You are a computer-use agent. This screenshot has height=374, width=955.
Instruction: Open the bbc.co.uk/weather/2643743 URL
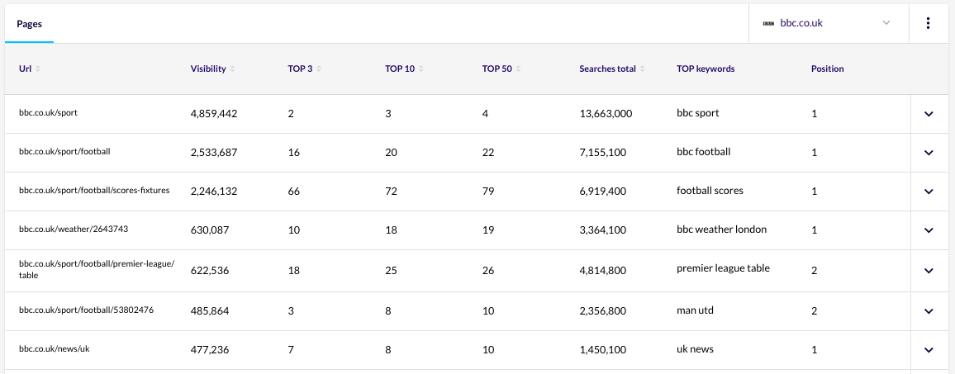click(74, 229)
